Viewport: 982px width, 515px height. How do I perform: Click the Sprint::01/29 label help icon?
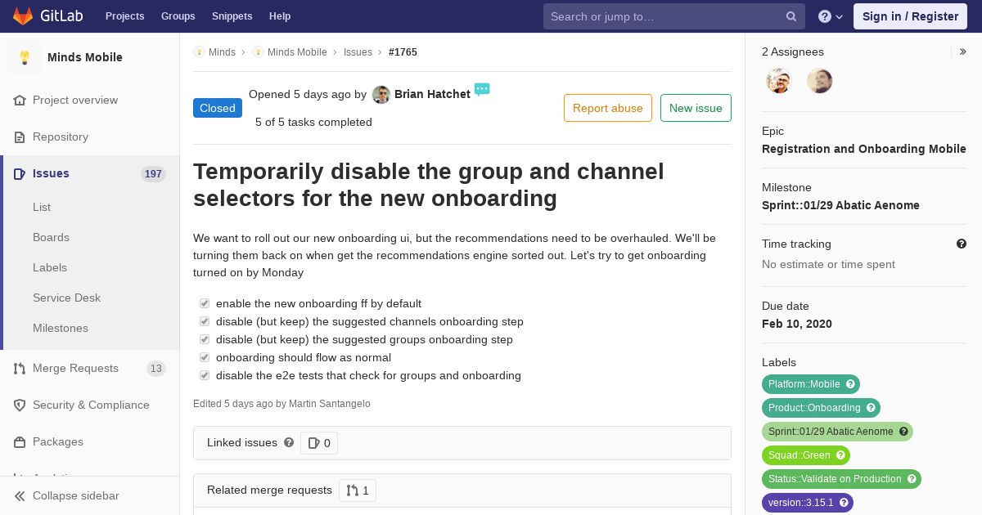pos(903,432)
